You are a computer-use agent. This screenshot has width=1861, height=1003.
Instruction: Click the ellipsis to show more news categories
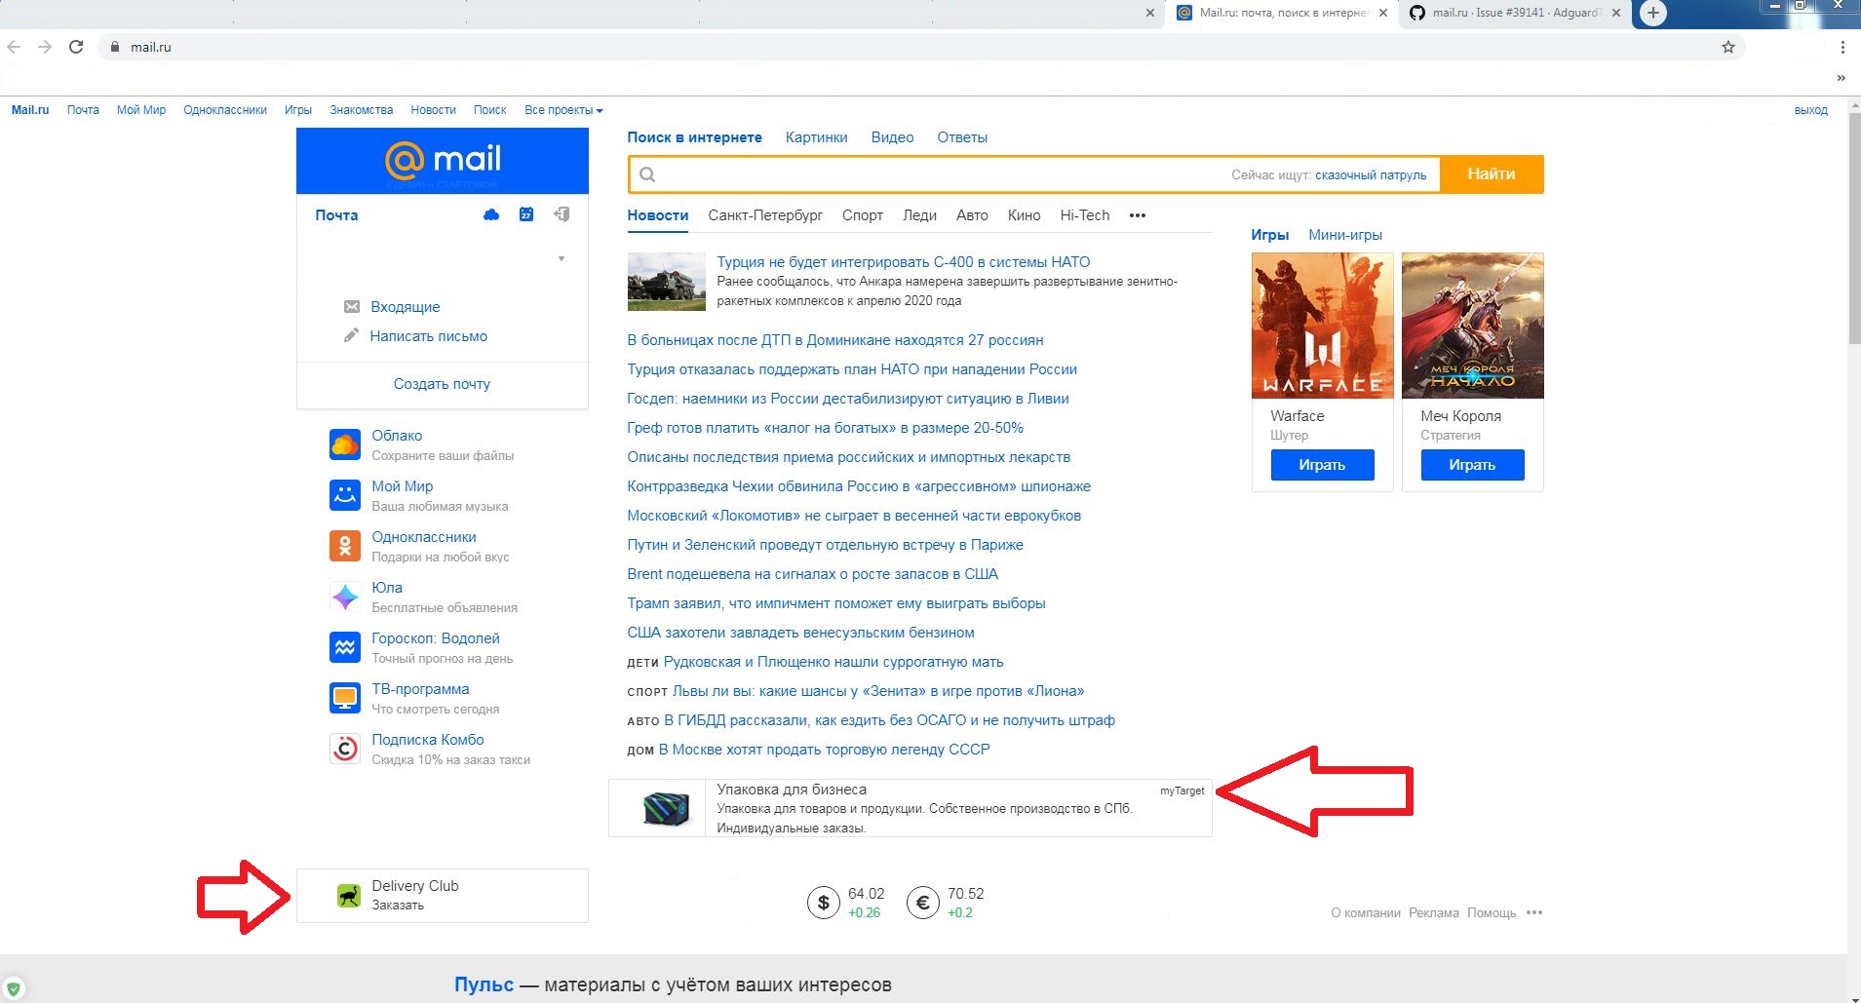[1138, 215]
